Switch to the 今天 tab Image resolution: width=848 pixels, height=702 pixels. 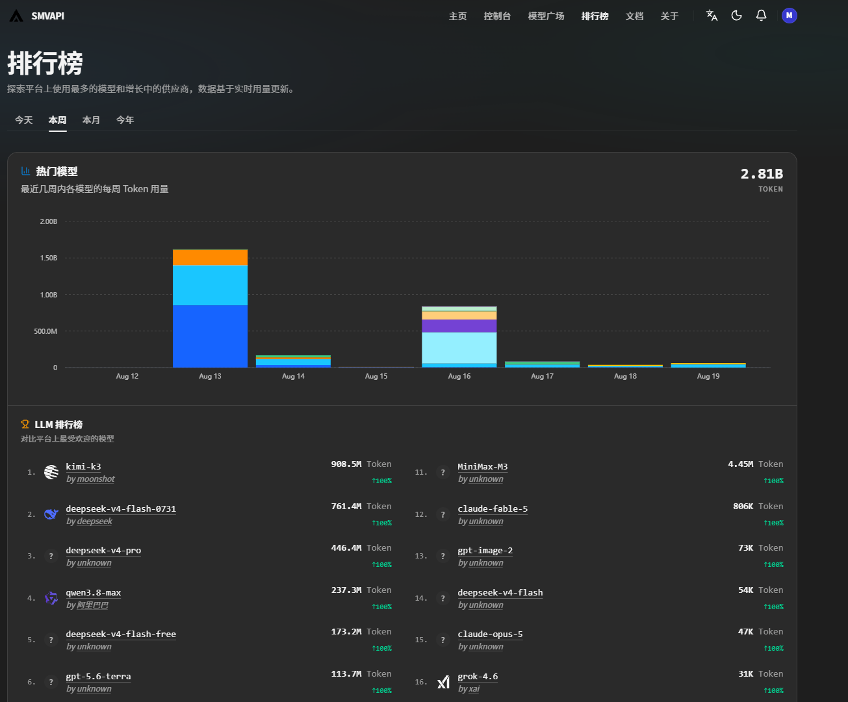[24, 120]
